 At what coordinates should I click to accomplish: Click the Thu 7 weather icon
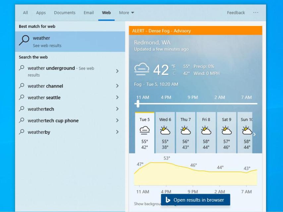tap(186, 130)
